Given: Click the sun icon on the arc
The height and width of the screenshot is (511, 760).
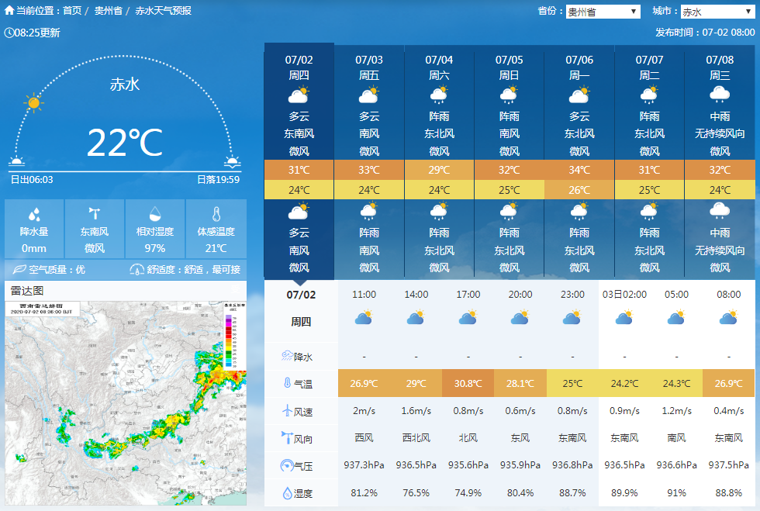Looking at the screenshot, I should click(x=33, y=103).
